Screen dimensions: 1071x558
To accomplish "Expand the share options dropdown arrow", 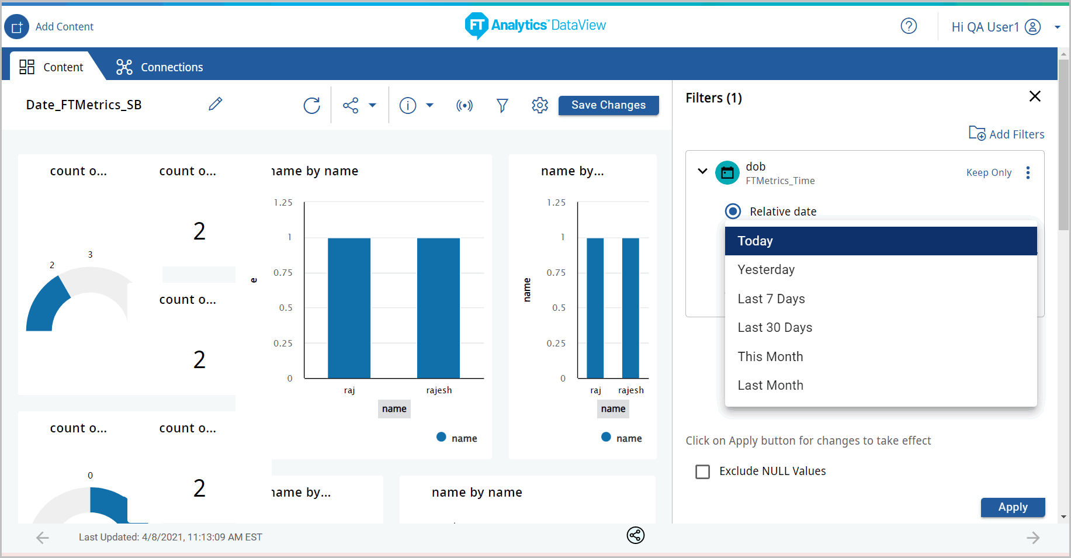I will tap(373, 106).
